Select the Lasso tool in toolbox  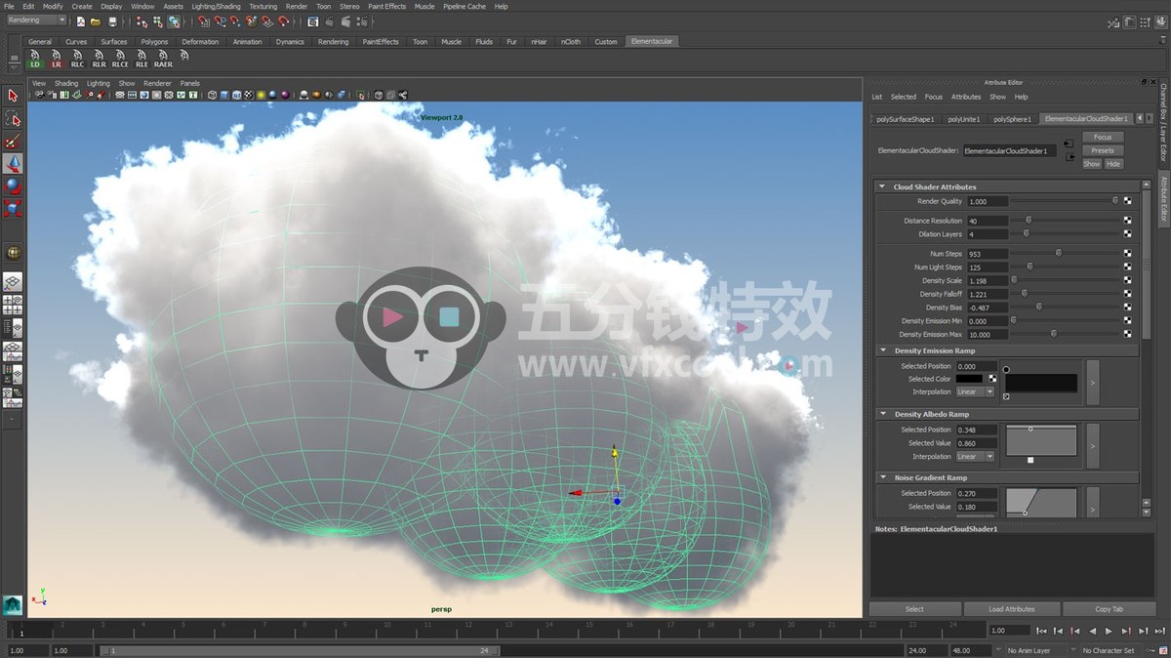pos(13,119)
